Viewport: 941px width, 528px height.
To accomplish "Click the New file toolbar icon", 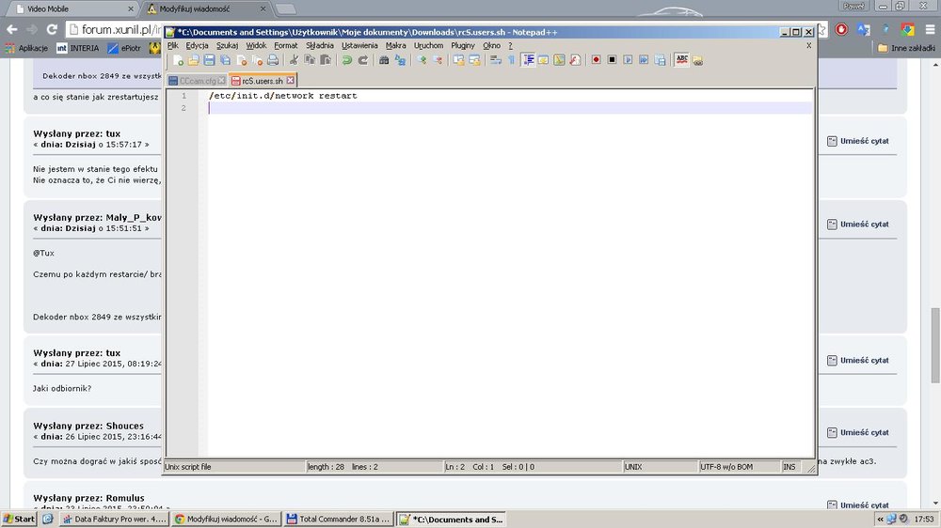I will [x=178, y=60].
